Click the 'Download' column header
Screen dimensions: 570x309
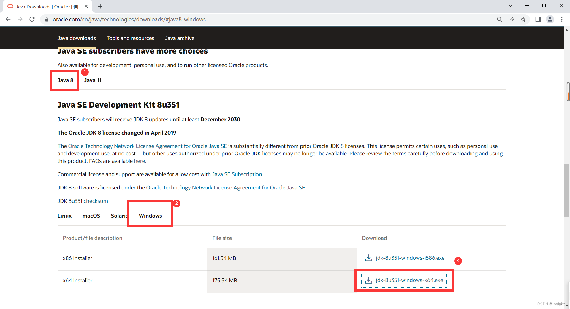tap(374, 238)
